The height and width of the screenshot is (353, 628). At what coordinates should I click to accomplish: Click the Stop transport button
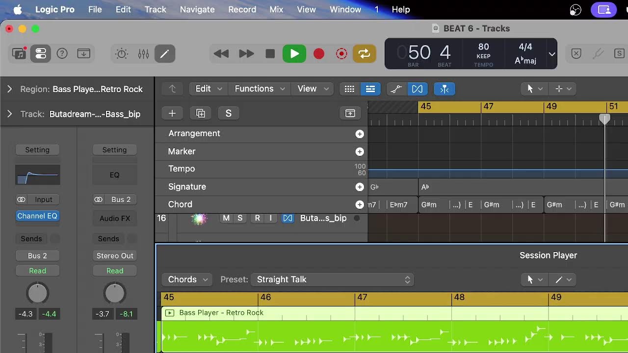[270, 54]
